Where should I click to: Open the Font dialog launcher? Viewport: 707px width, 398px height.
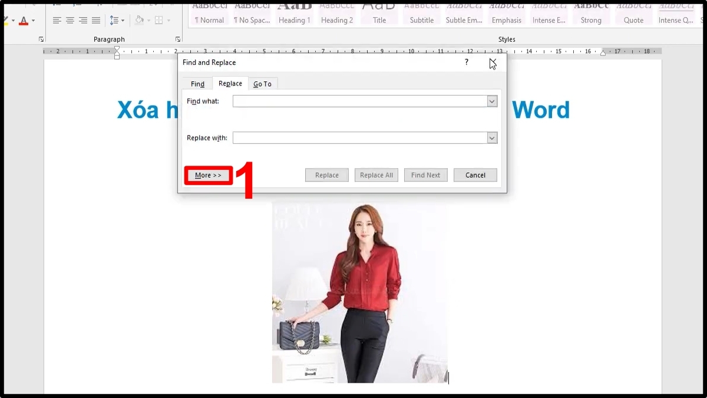pos(41,40)
